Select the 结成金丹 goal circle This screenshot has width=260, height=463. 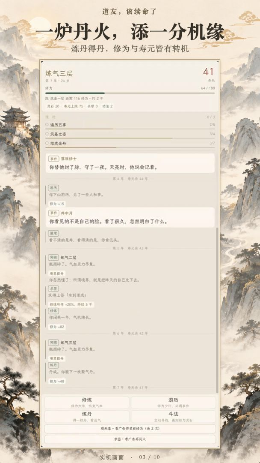[x=47, y=143]
